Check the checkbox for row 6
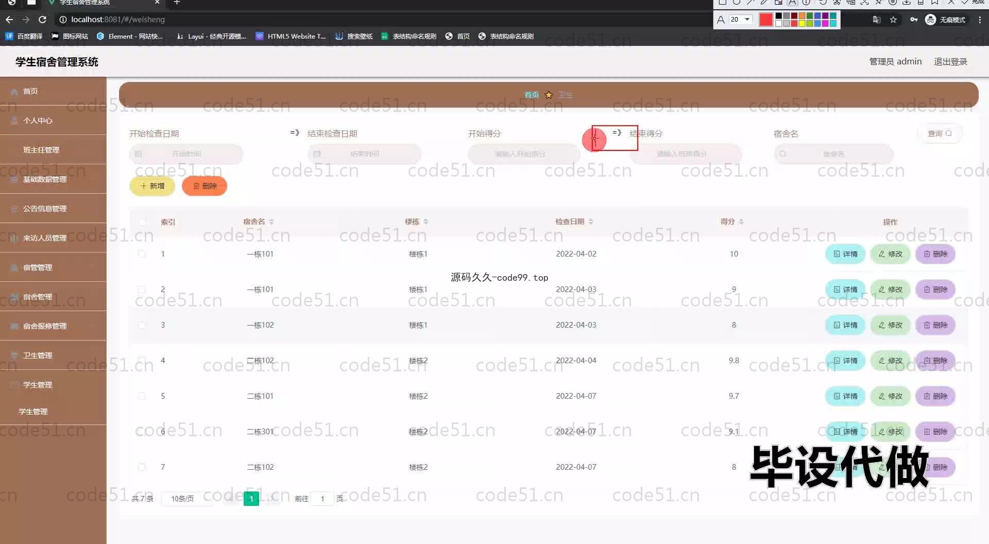The height and width of the screenshot is (544, 989). click(x=142, y=432)
